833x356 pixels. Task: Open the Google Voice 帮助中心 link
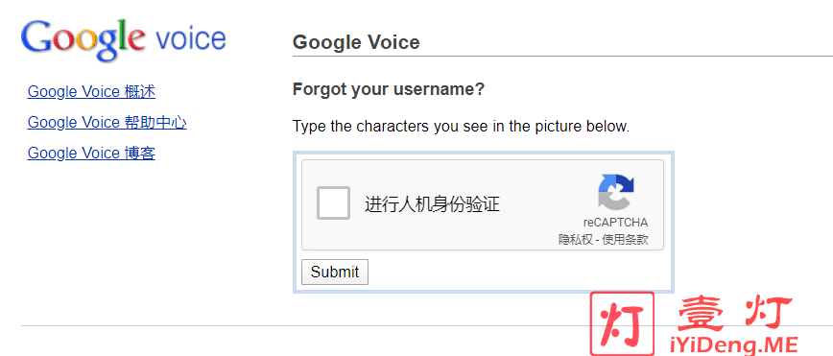pos(107,123)
